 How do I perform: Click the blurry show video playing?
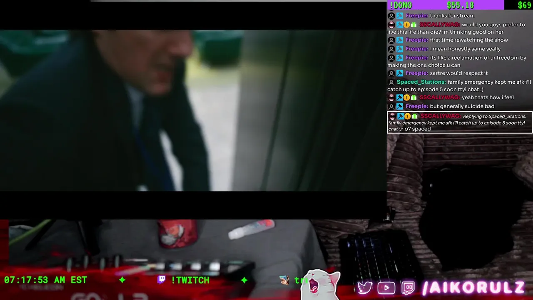point(193,110)
